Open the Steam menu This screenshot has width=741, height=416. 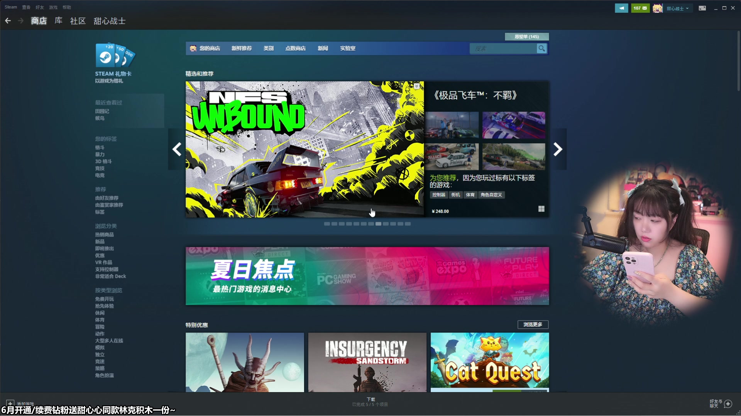[x=11, y=7]
